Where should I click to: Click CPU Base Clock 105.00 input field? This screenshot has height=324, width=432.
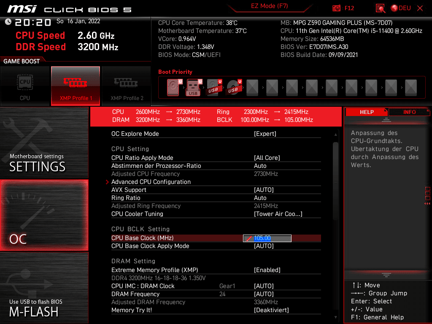tap(267, 238)
